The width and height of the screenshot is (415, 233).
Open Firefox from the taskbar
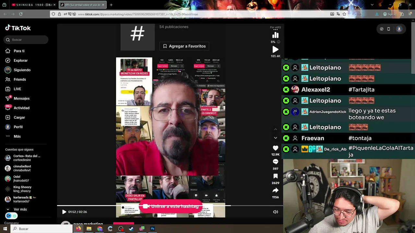[x=78, y=229]
